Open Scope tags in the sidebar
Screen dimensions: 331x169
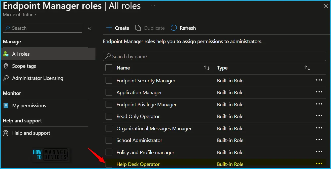coord(24,66)
